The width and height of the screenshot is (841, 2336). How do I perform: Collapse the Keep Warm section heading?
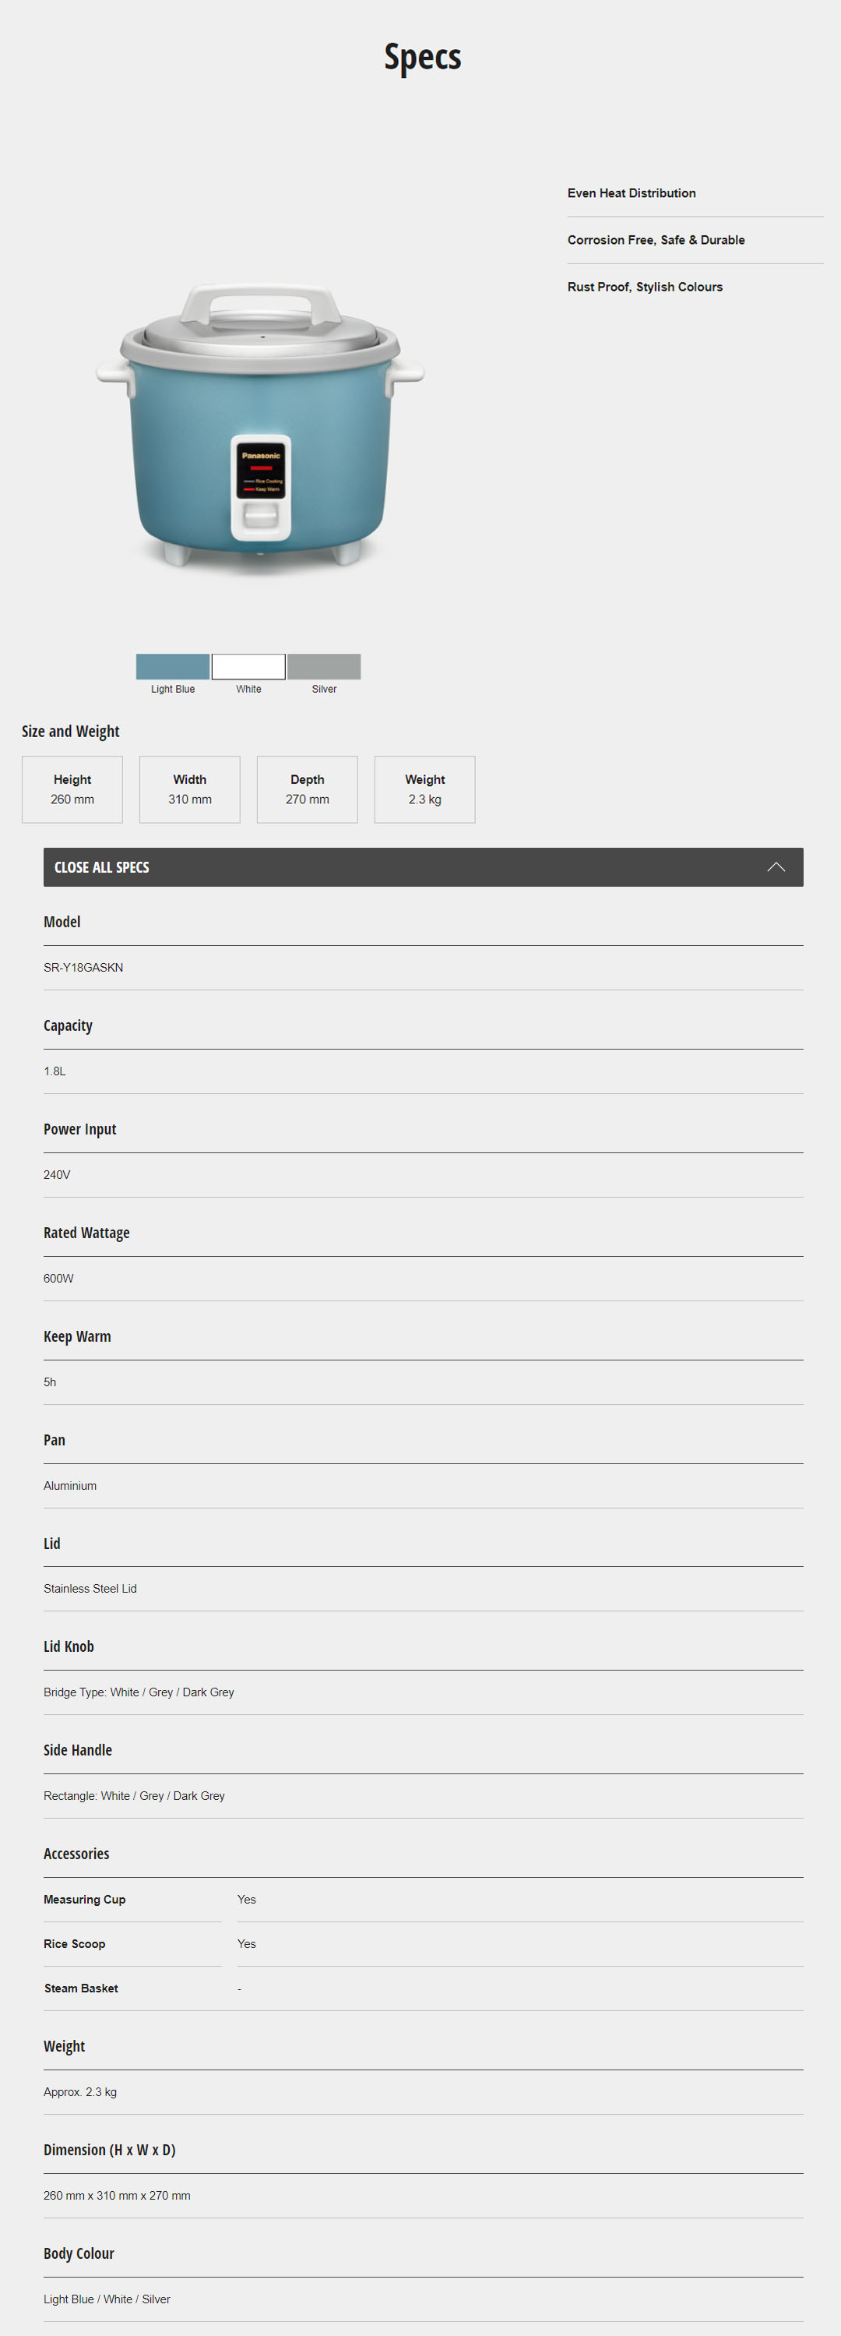(77, 1336)
